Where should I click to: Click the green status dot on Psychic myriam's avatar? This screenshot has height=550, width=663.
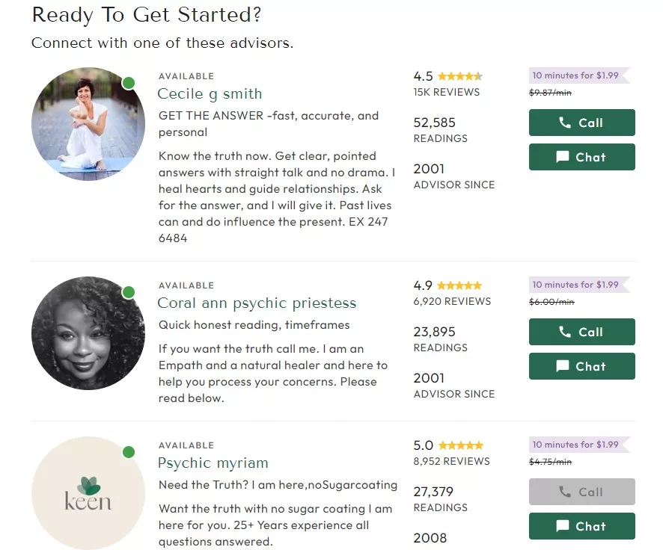[129, 452]
